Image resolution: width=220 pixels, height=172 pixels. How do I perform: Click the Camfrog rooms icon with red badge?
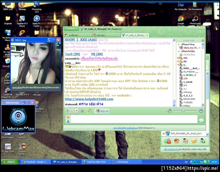pyautogui.click(x=168, y=141)
